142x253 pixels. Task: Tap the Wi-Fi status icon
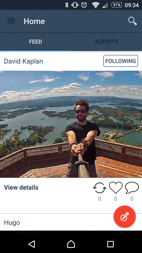coord(96,5)
